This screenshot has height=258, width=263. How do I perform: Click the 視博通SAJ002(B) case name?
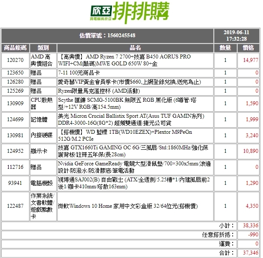(x=134, y=183)
